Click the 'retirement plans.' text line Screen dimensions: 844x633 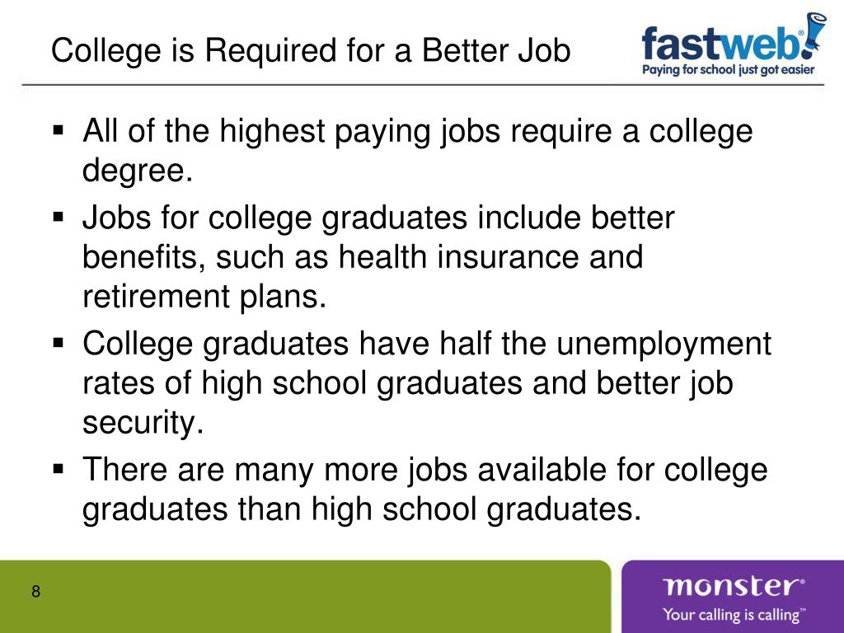(x=204, y=297)
